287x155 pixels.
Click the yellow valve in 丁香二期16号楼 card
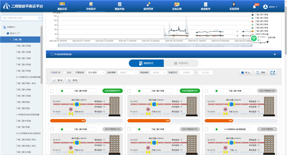coord(71,114)
